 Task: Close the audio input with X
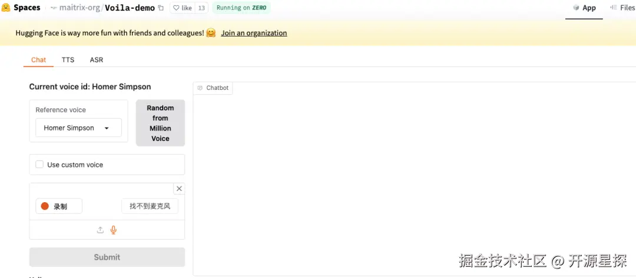(x=179, y=189)
